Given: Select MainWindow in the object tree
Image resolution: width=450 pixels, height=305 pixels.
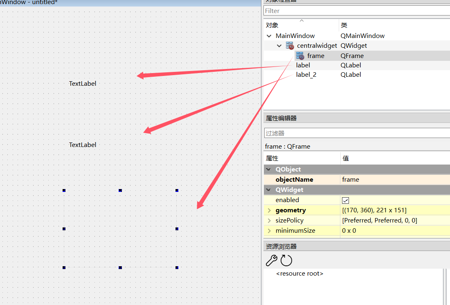Looking at the screenshot, I should [295, 36].
